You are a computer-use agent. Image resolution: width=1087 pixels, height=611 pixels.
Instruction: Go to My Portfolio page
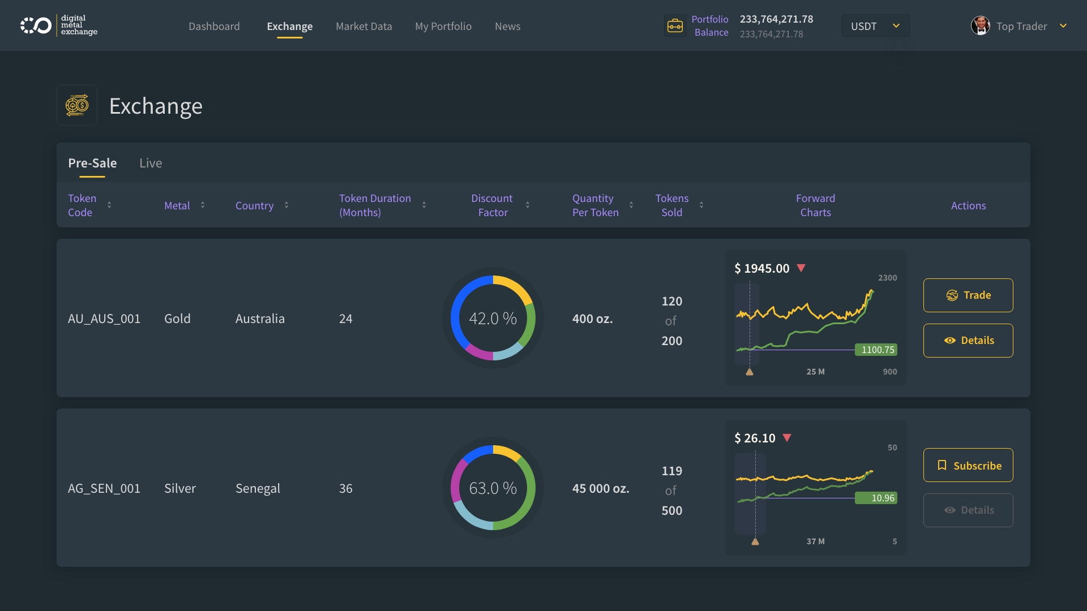point(443,27)
